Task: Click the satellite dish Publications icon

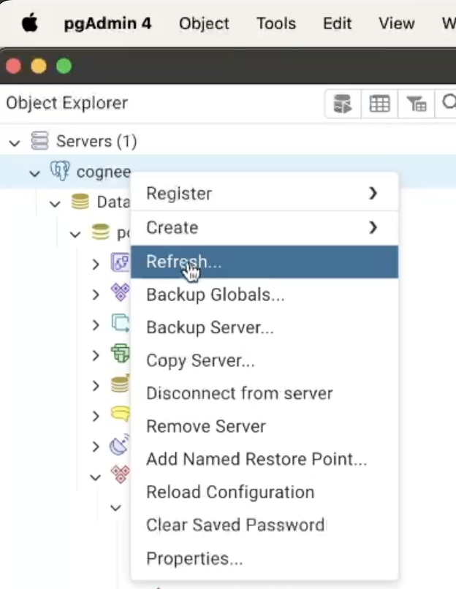Action: [120, 444]
